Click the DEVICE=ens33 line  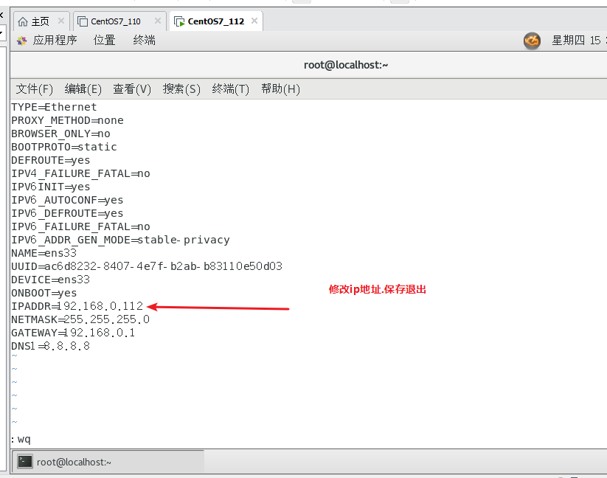click(51, 280)
